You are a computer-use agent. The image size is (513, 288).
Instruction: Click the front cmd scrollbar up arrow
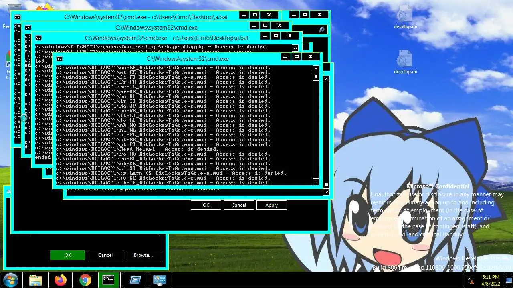[316, 69]
